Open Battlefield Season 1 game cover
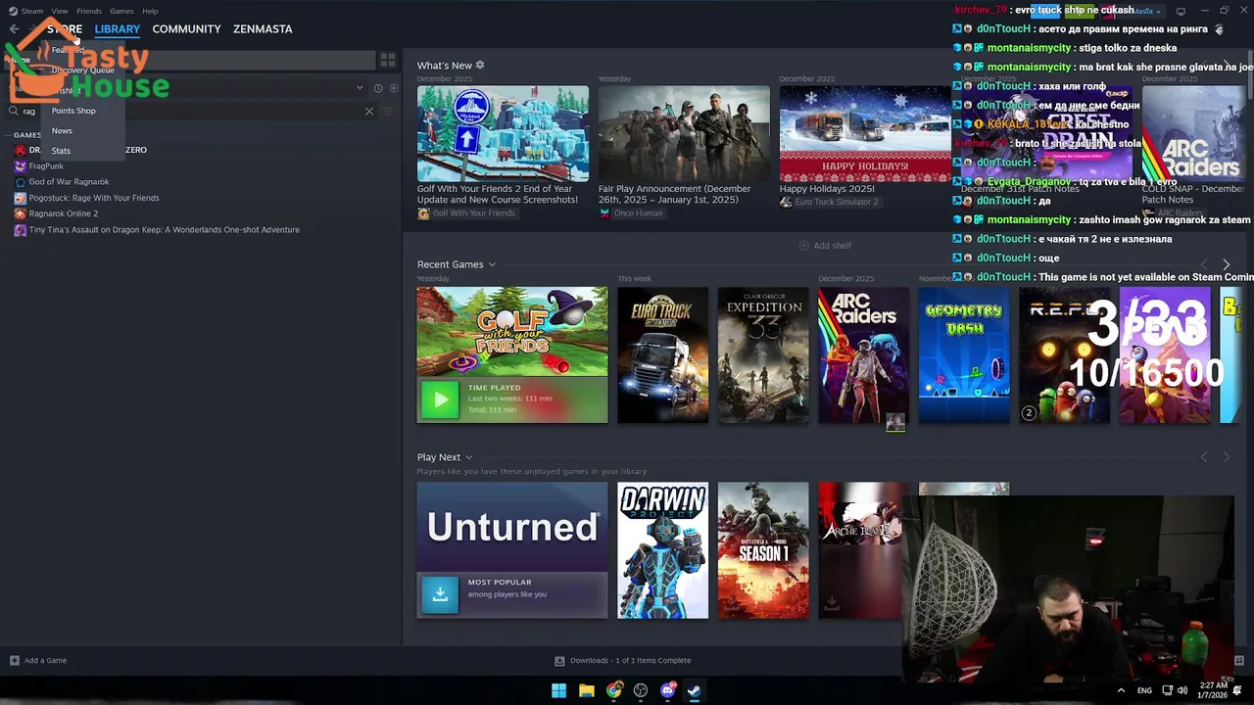Image resolution: width=1254 pixels, height=705 pixels. (763, 550)
